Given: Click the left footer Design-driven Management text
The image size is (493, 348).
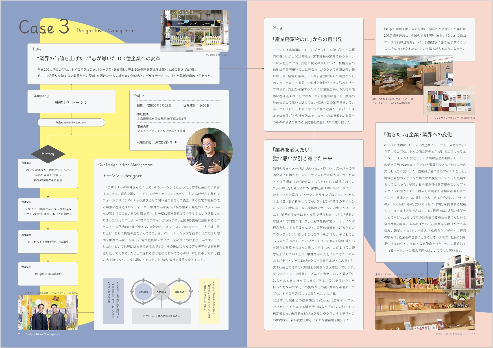Looking at the screenshot, I should pyautogui.click(x=43, y=334).
